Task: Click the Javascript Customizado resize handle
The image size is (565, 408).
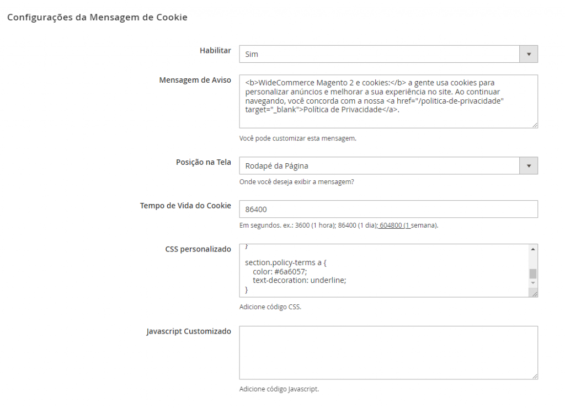Action: (535, 376)
